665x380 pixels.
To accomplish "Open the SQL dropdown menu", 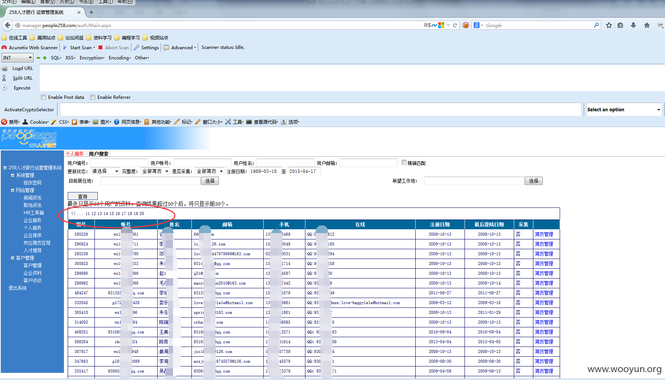I will [56, 58].
